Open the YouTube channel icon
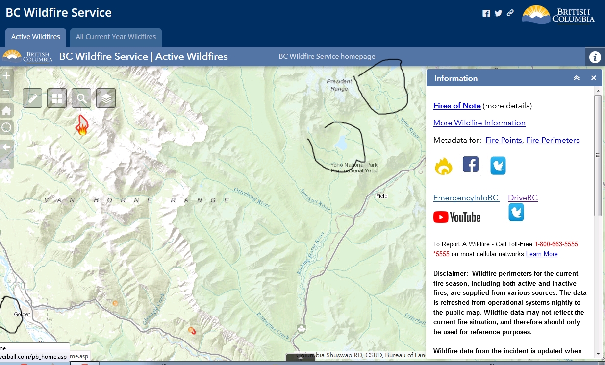Image resolution: width=605 pixels, height=365 pixels. 456,217
